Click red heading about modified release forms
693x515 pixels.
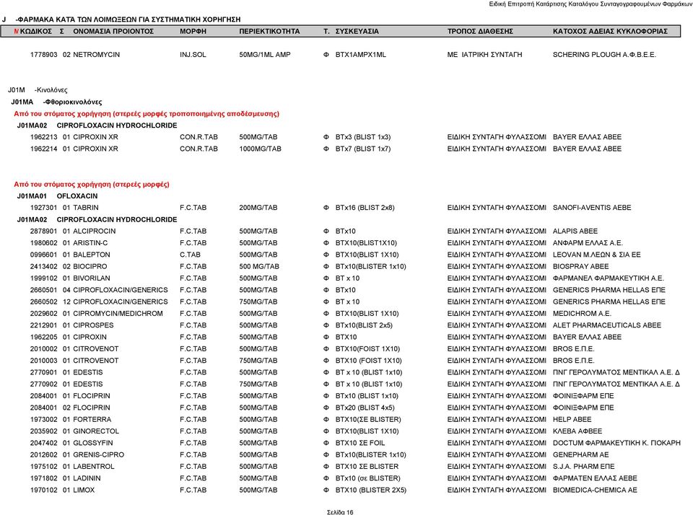[x=147, y=114]
